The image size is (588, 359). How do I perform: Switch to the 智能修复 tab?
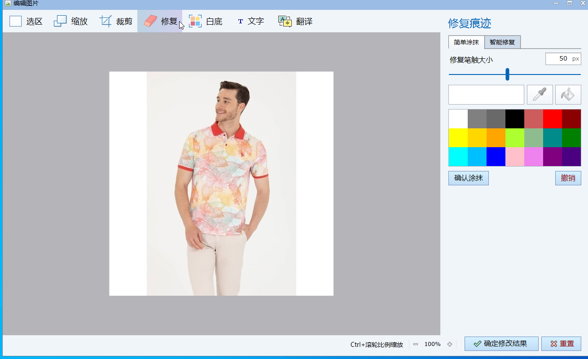502,41
